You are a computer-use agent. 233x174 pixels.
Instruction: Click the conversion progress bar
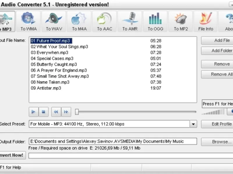(131, 156)
